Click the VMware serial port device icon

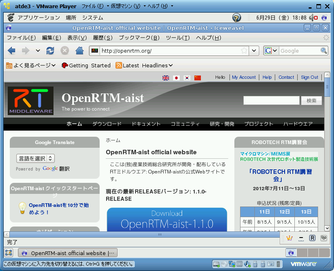click(239, 264)
